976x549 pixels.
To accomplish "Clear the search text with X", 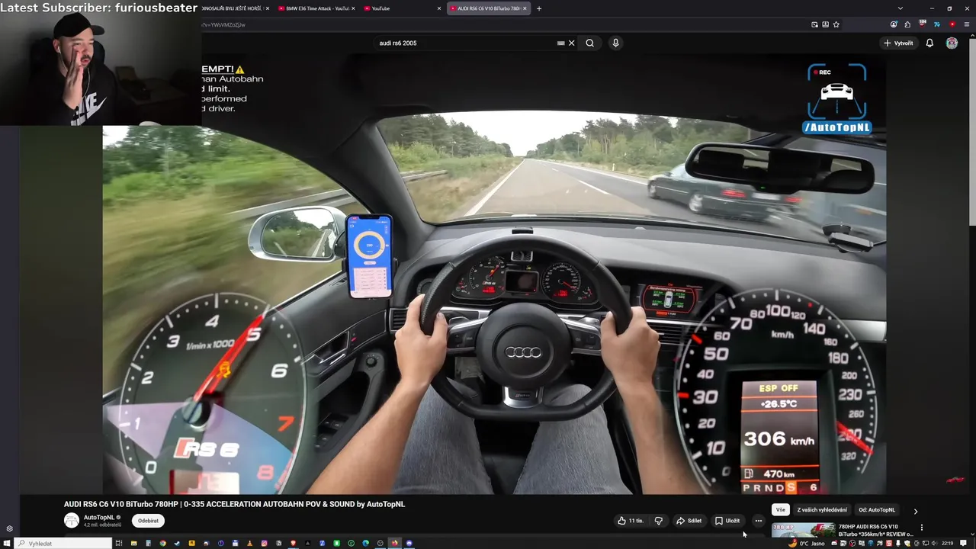I will [x=572, y=43].
